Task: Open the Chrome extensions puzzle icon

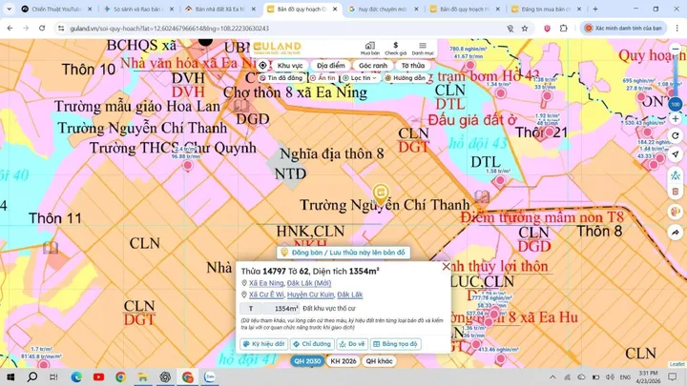Action: tap(564, 28)
